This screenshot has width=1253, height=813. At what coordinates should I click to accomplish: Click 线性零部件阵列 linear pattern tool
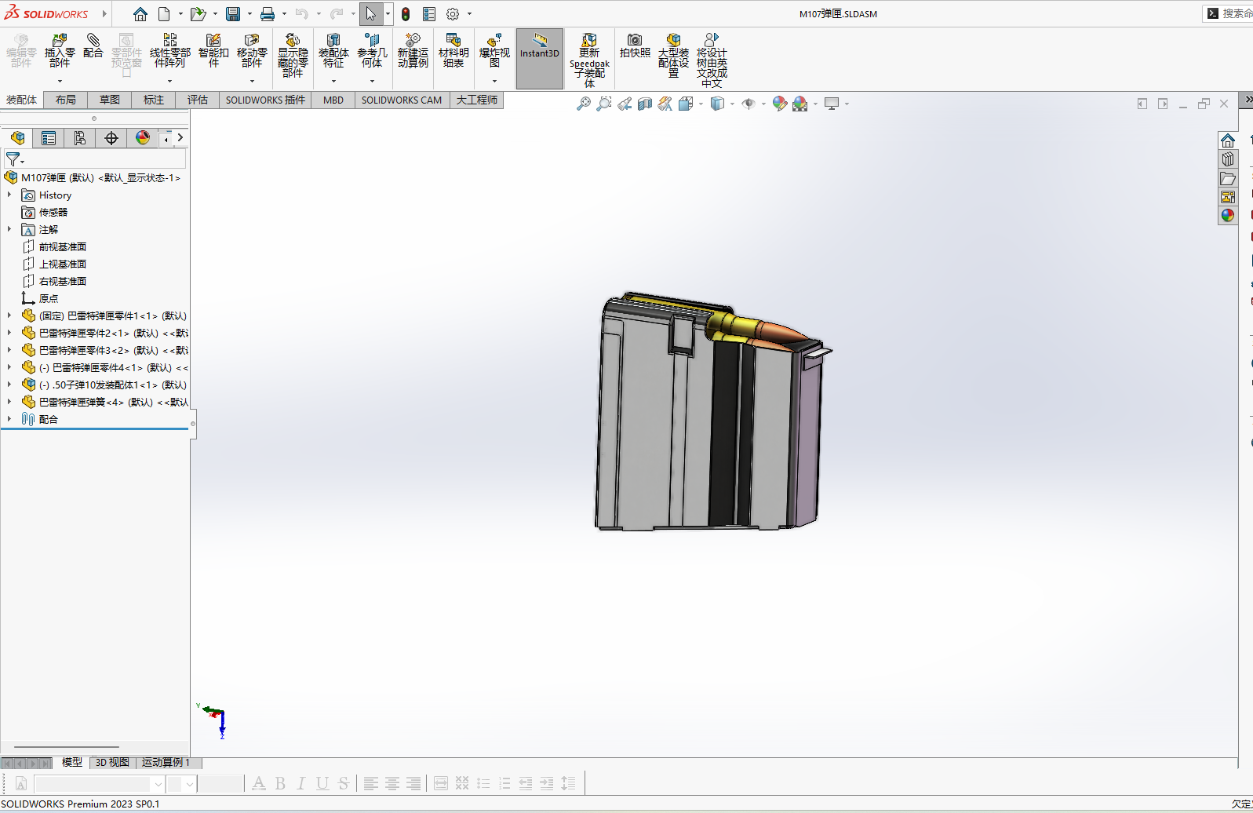click(170, 51)
